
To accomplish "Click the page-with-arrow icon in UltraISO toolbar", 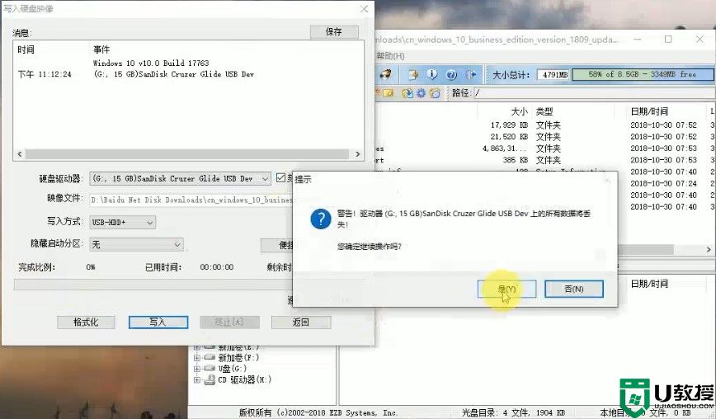I will pos(413,74).
